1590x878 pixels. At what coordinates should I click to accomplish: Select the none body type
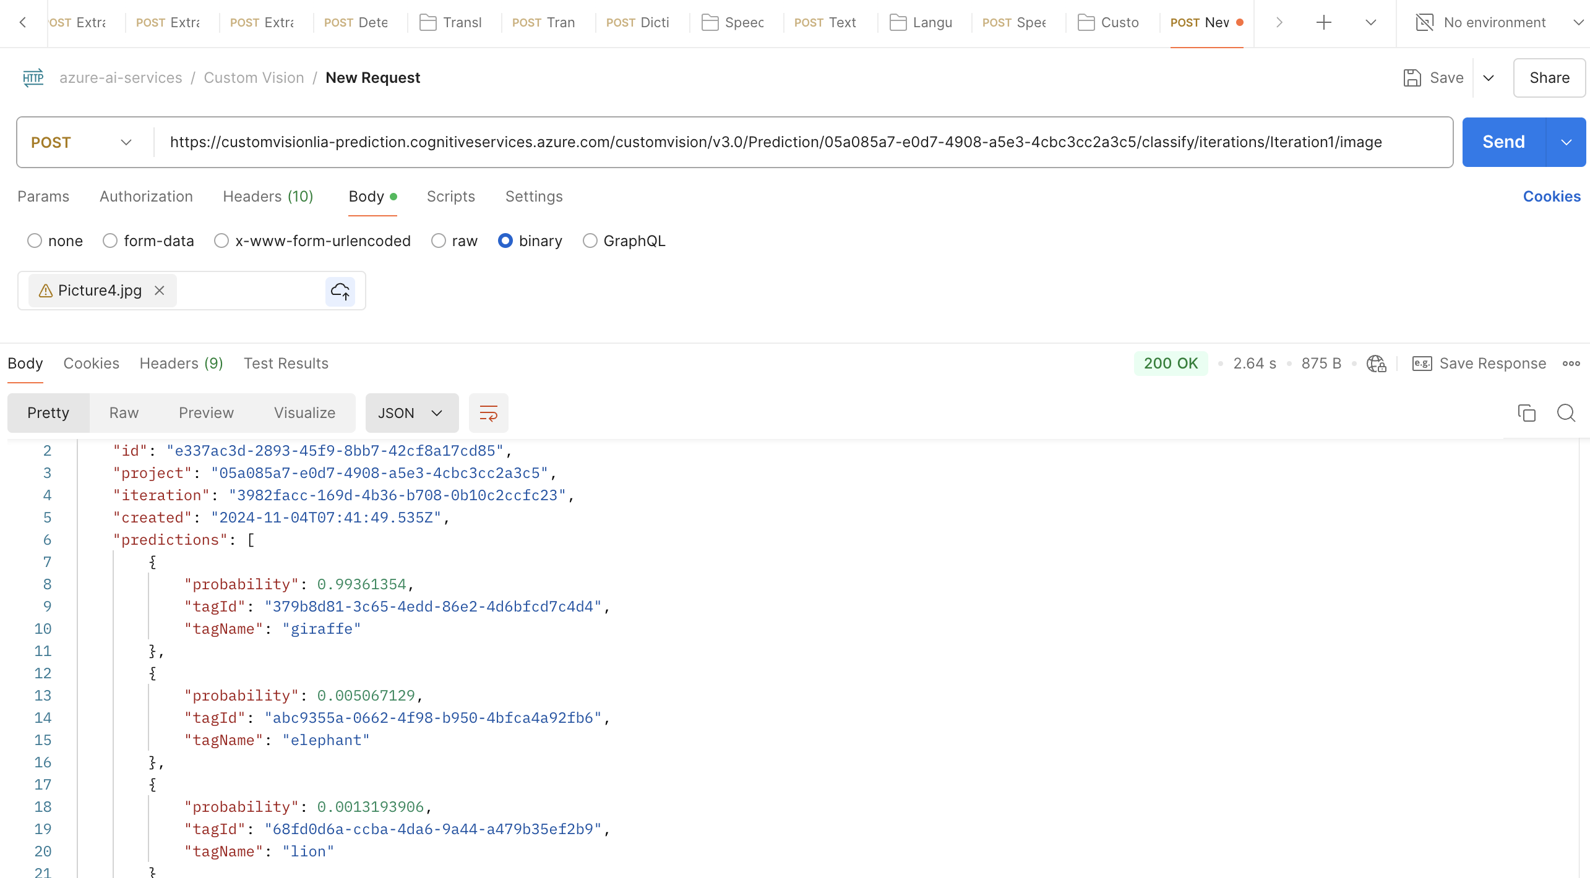(x=35, y=241)
